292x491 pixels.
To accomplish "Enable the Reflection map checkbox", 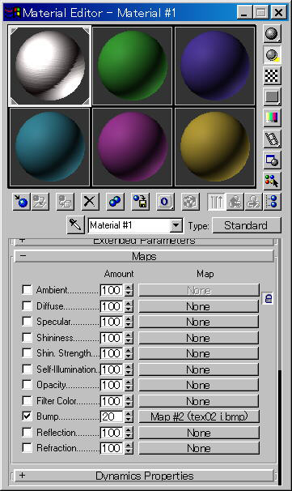I will pos(28,432).
